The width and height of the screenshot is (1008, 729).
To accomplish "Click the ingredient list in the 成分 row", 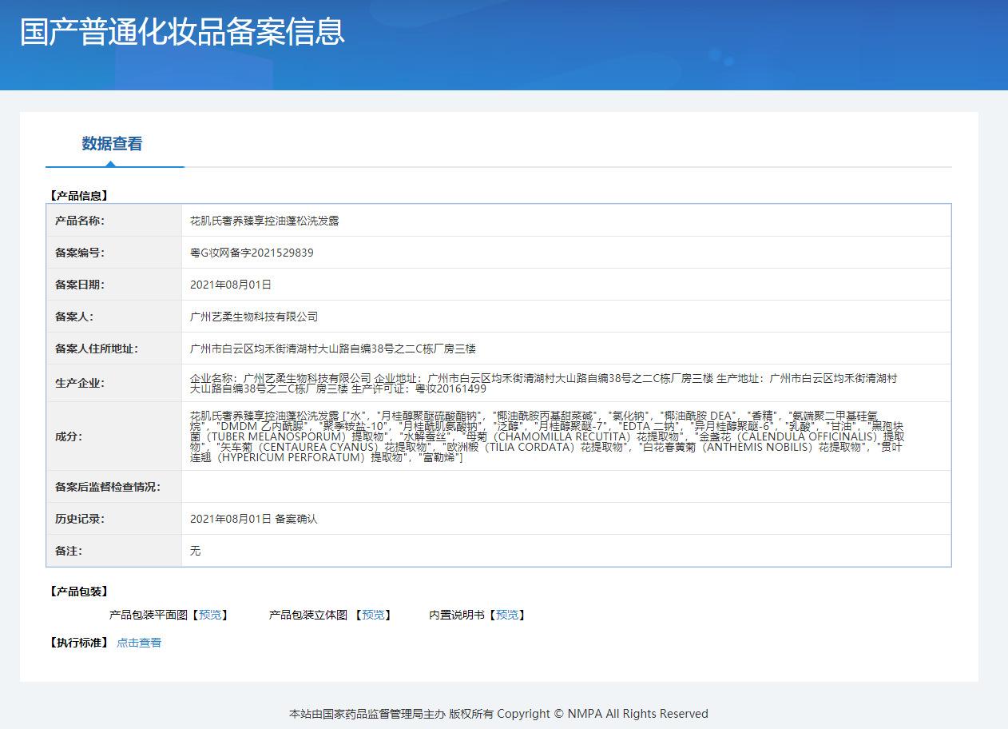I will coord(547,436).
